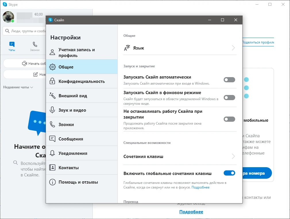
Task: Toggle Не останавливать работу Скайпа при закрытии
Action: click(x=229, y=119)
